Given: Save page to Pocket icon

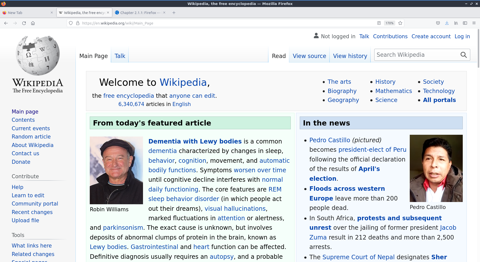Looking at the screenshot, I should pos(438,23).
